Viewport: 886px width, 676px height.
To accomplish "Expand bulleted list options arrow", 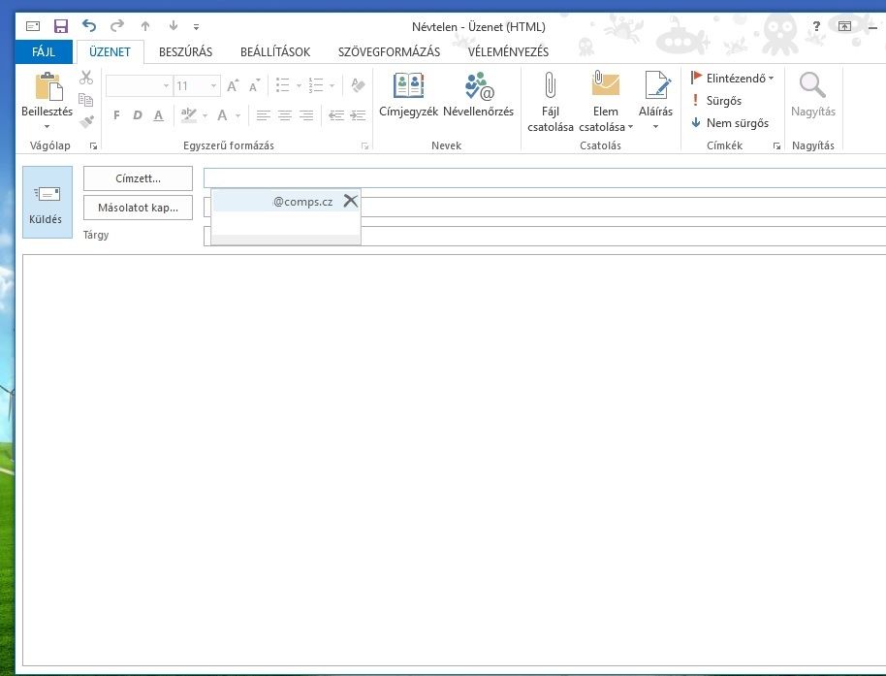I will (299, 86).
